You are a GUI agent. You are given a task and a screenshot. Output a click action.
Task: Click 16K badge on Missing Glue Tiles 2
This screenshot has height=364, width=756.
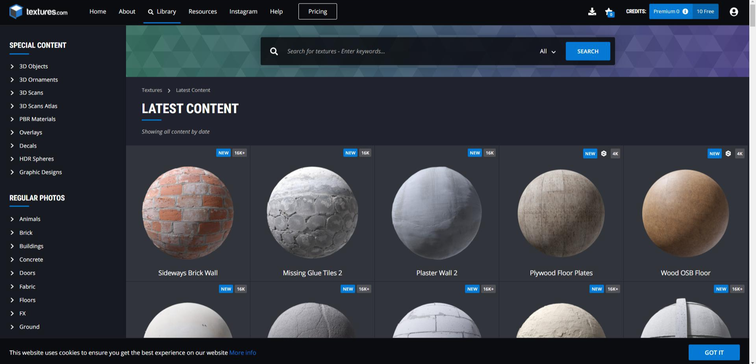(365, 153)
